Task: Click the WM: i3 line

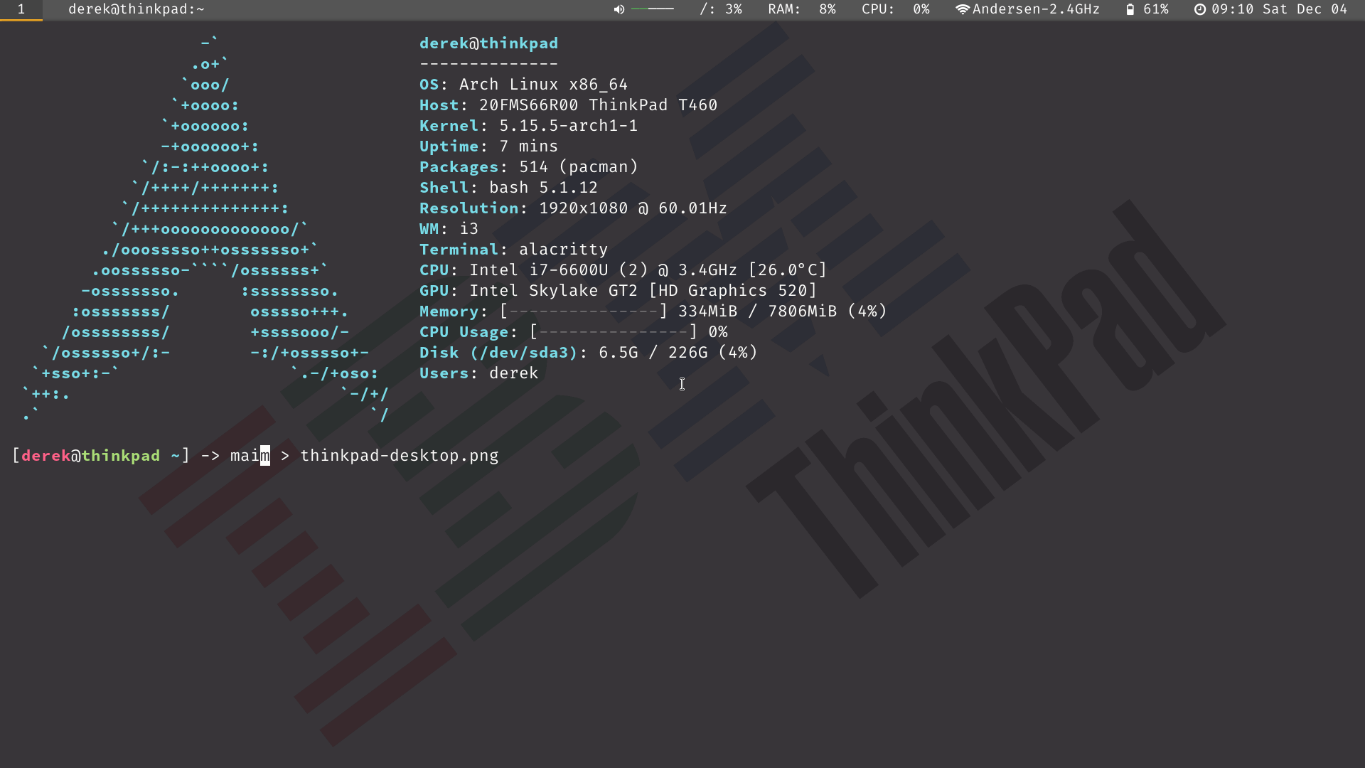Action: (x=449, y=229)
